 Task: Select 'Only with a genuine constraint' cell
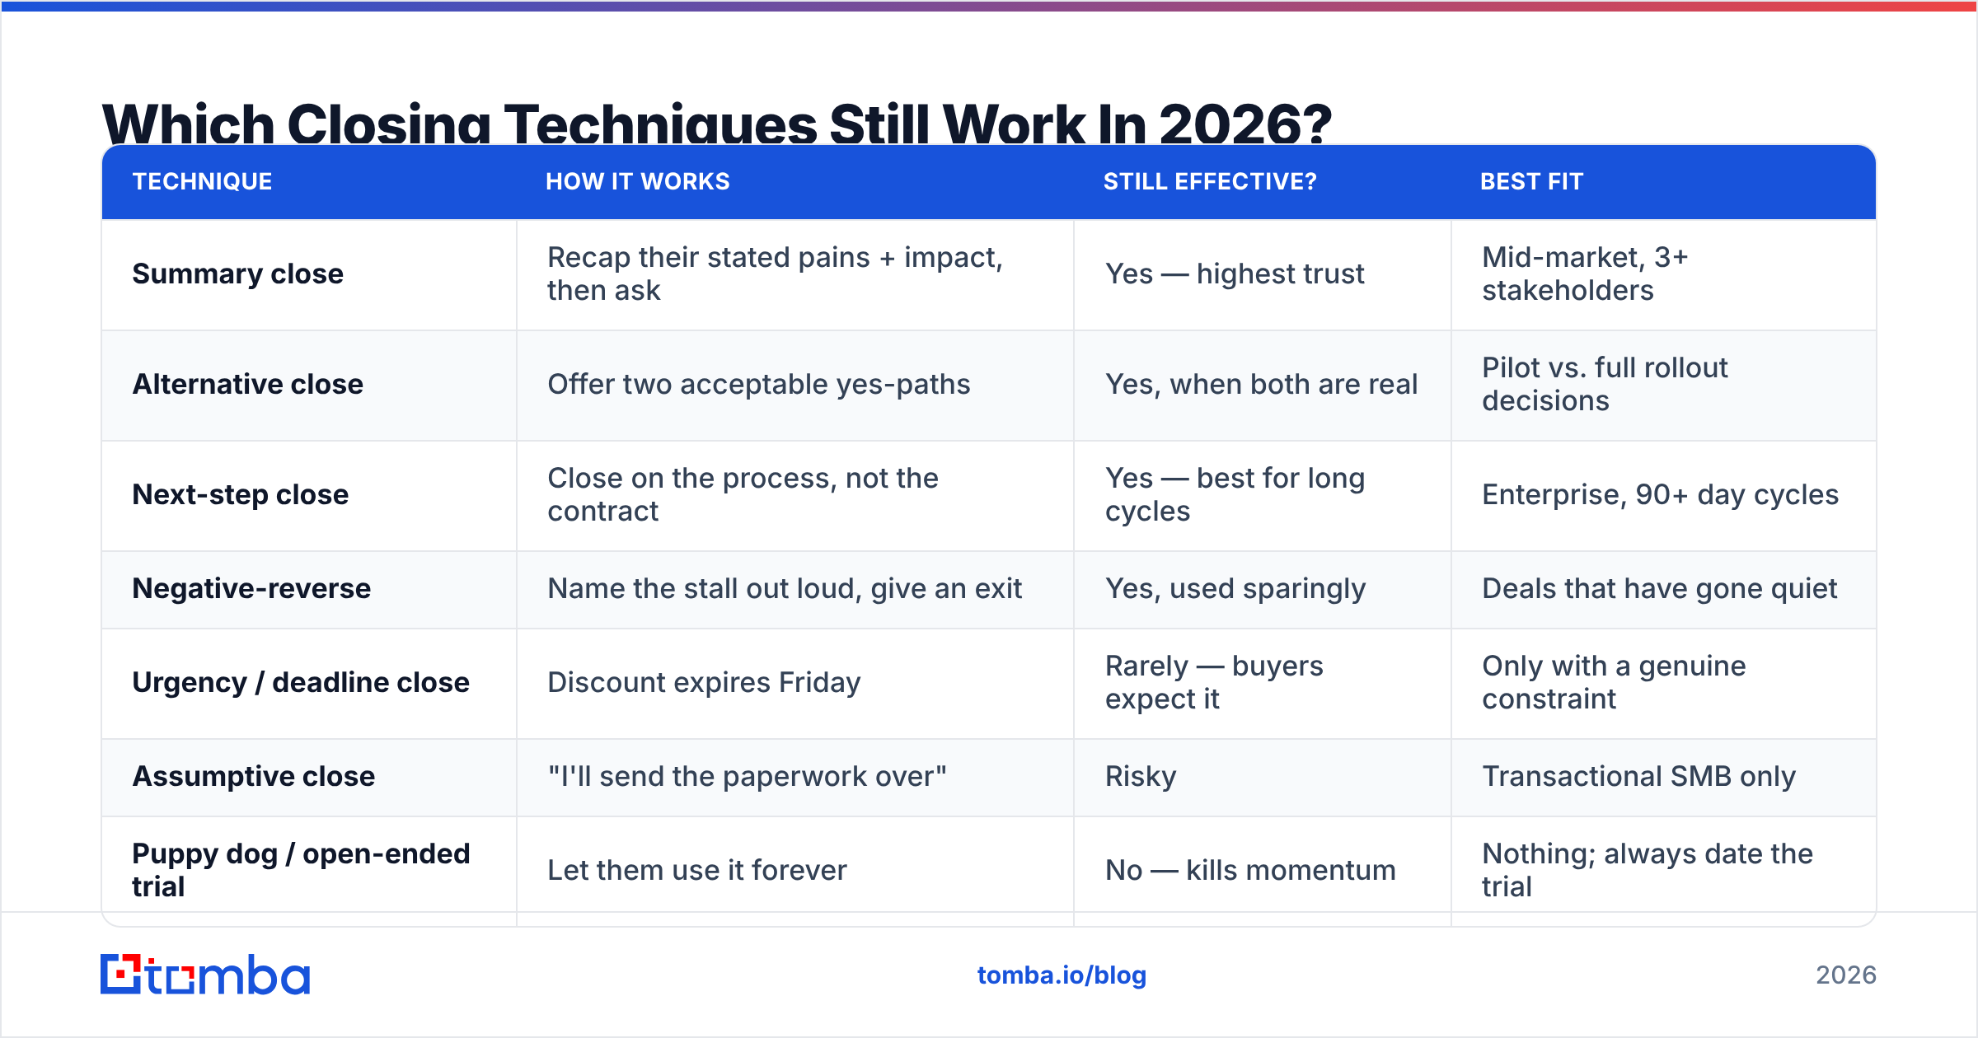1664,683
